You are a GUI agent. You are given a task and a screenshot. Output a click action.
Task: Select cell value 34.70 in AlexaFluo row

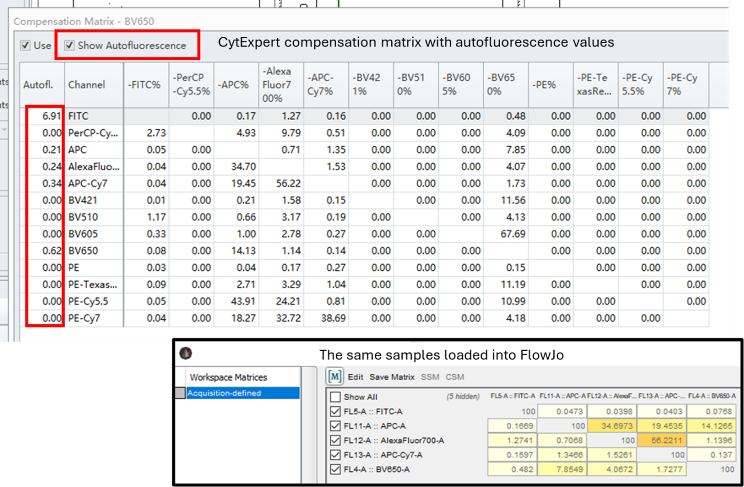coord(243,167)
